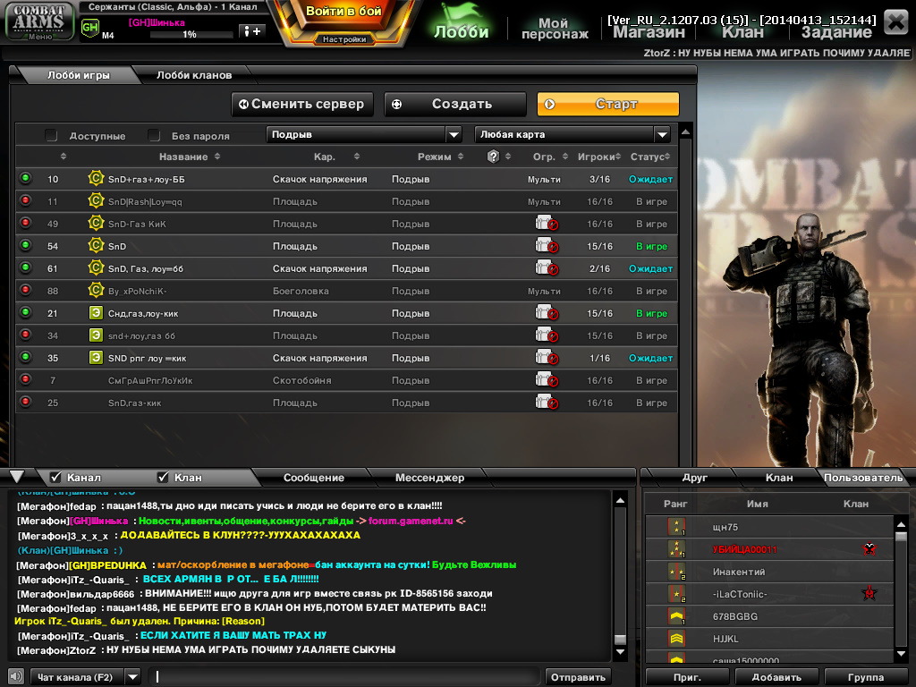The width and height of the screenshot is (916, 687).
Task: Click the GH clan emblem in profile bar
Action: click(x=90, y=28)
